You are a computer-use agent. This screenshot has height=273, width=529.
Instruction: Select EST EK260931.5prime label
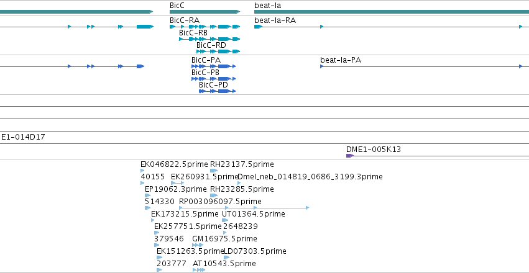205,177
